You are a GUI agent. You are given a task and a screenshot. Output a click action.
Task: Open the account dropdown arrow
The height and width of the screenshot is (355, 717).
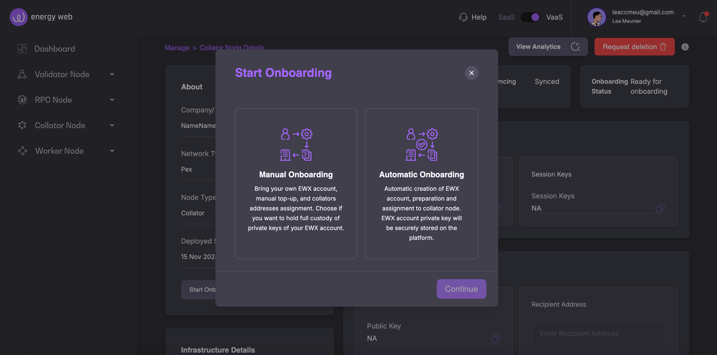click(684, 16)
